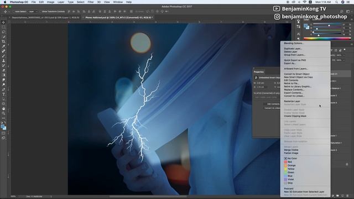The height and width of the screenshot is (199, 354).
Task: Select the Gradient tool
Action: coord(3,75)
